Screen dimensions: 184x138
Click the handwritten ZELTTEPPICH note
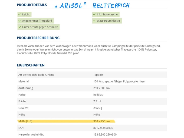(x=111, y=5)
